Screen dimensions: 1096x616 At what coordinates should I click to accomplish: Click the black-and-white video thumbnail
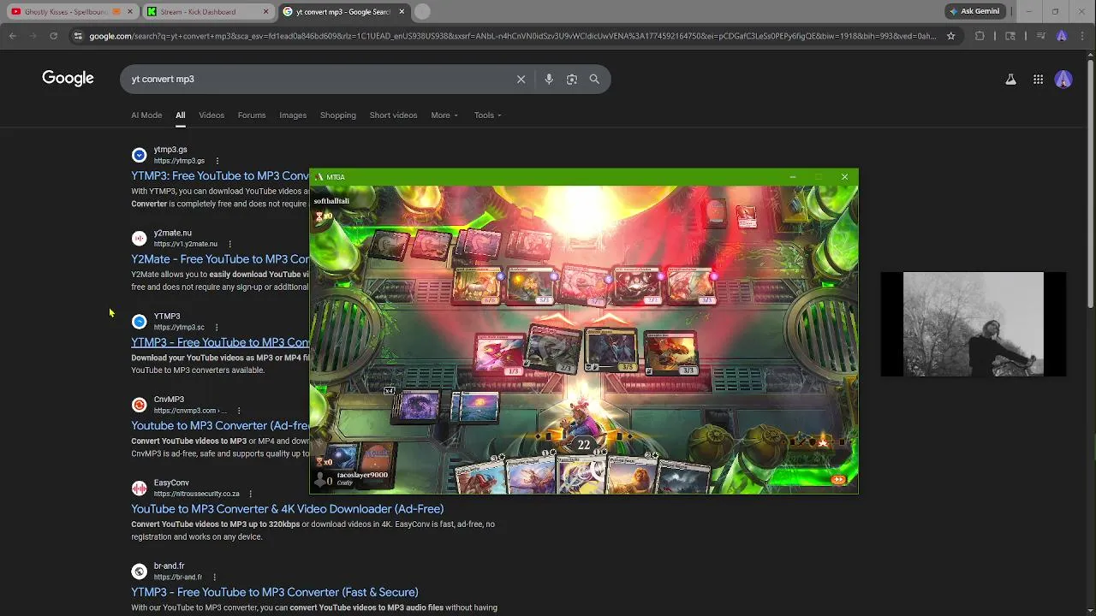(x=974, y=324)
